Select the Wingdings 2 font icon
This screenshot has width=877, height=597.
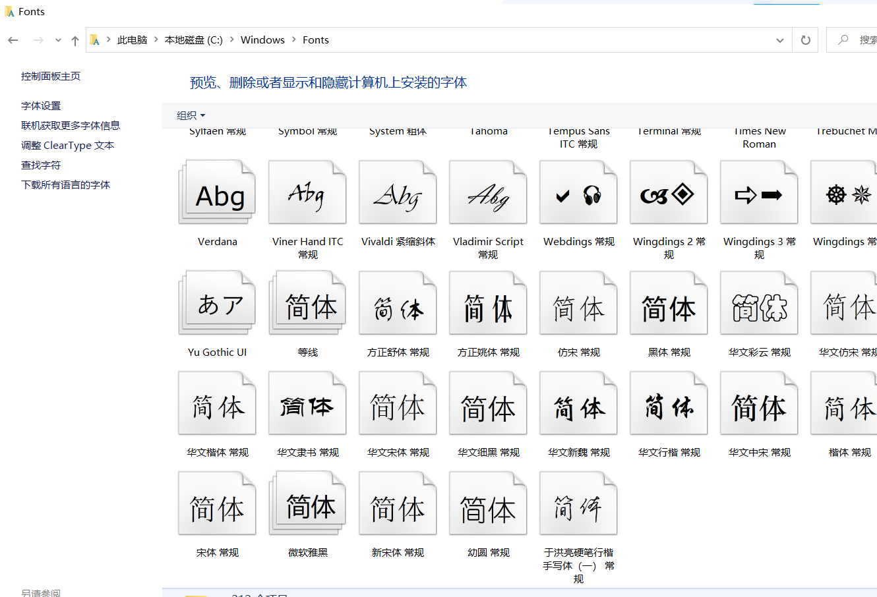669,192
